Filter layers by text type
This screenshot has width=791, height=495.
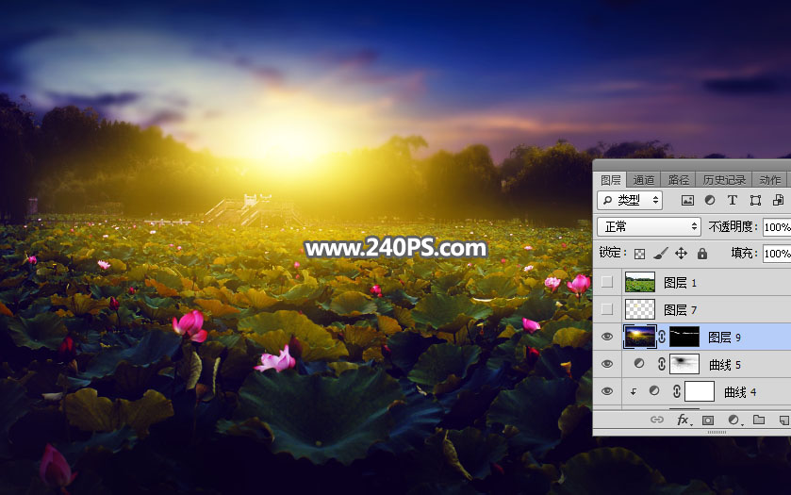point(733,200)
